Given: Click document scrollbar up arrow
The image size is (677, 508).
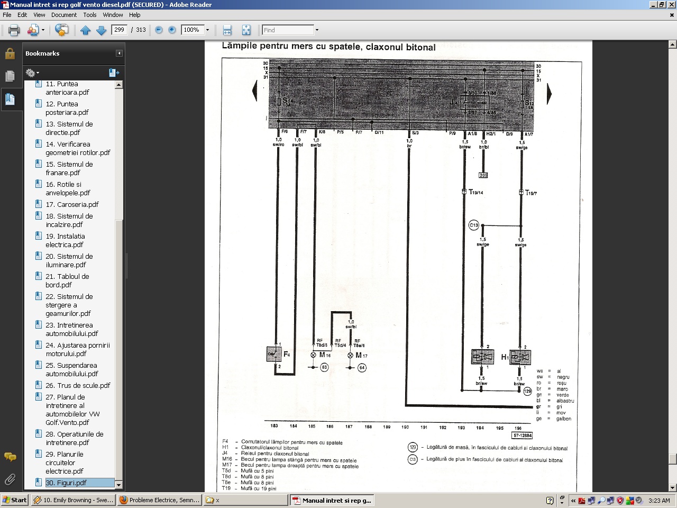Looking at the screenshot, I should click(672, 44).
